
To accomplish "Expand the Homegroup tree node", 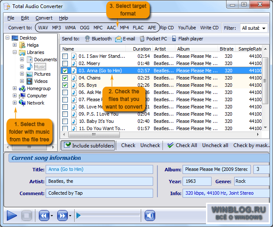I will tap(15, 88).
